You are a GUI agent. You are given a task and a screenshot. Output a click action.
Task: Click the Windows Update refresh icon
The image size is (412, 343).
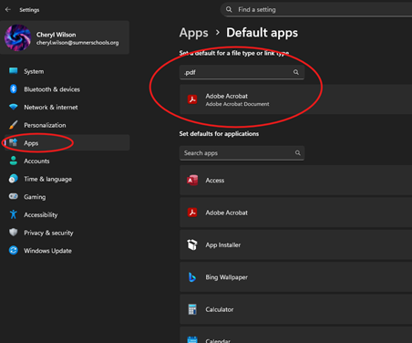(14, 250)
